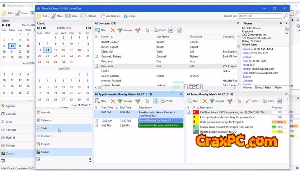The height and width of the screenshot is (173, 300).
Task: Click the today square button in calendar header
Action: pyautogui.click(x=44, y=28)
